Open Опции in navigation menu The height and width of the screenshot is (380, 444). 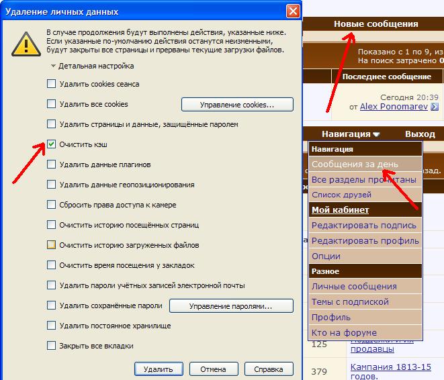[x=365, y=256]
